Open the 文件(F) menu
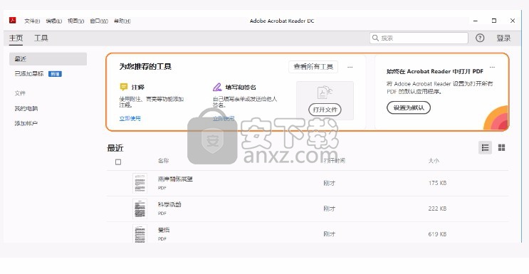The image size is (529, 274). pos(32,21)
